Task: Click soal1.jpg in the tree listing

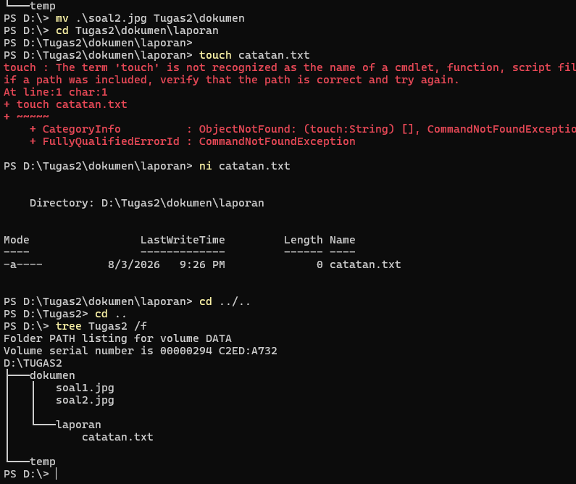Action: (85, 388)
